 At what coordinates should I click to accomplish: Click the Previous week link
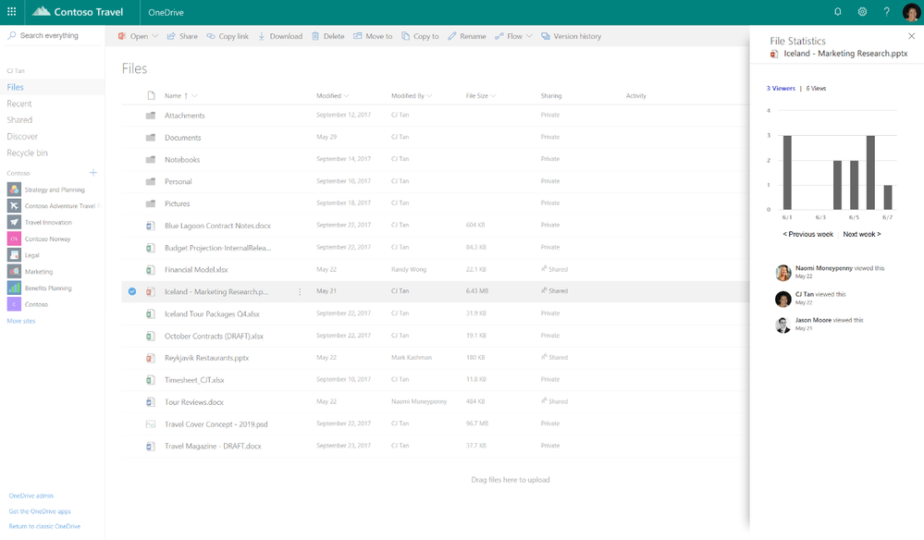[x=807, y=234]
